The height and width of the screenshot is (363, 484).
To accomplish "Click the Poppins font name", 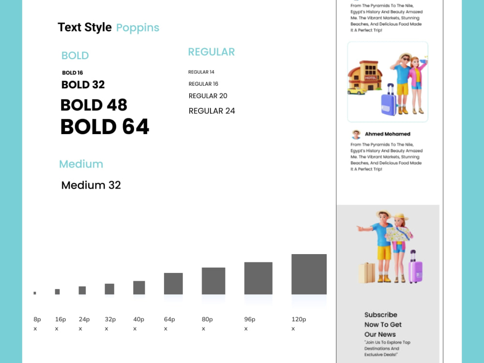I will tap(137, 28).
